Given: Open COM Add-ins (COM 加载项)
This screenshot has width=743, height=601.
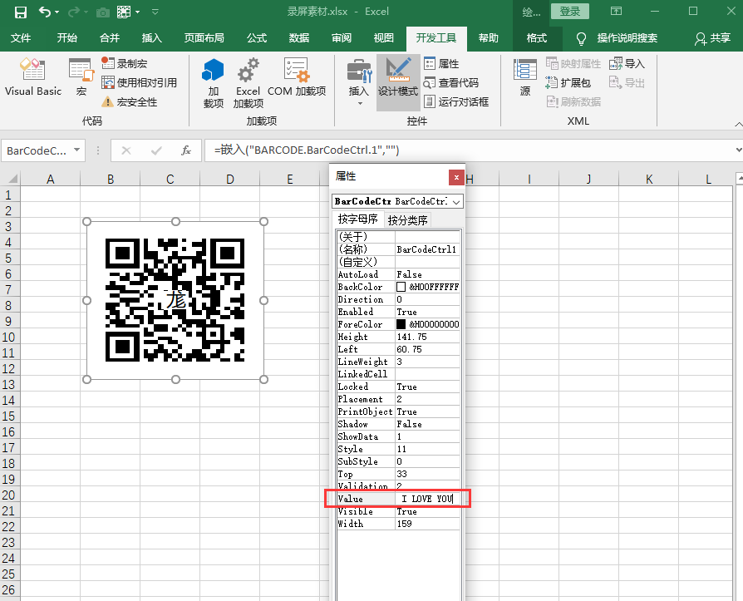Looking at the screenshot, I should (297, 79).
